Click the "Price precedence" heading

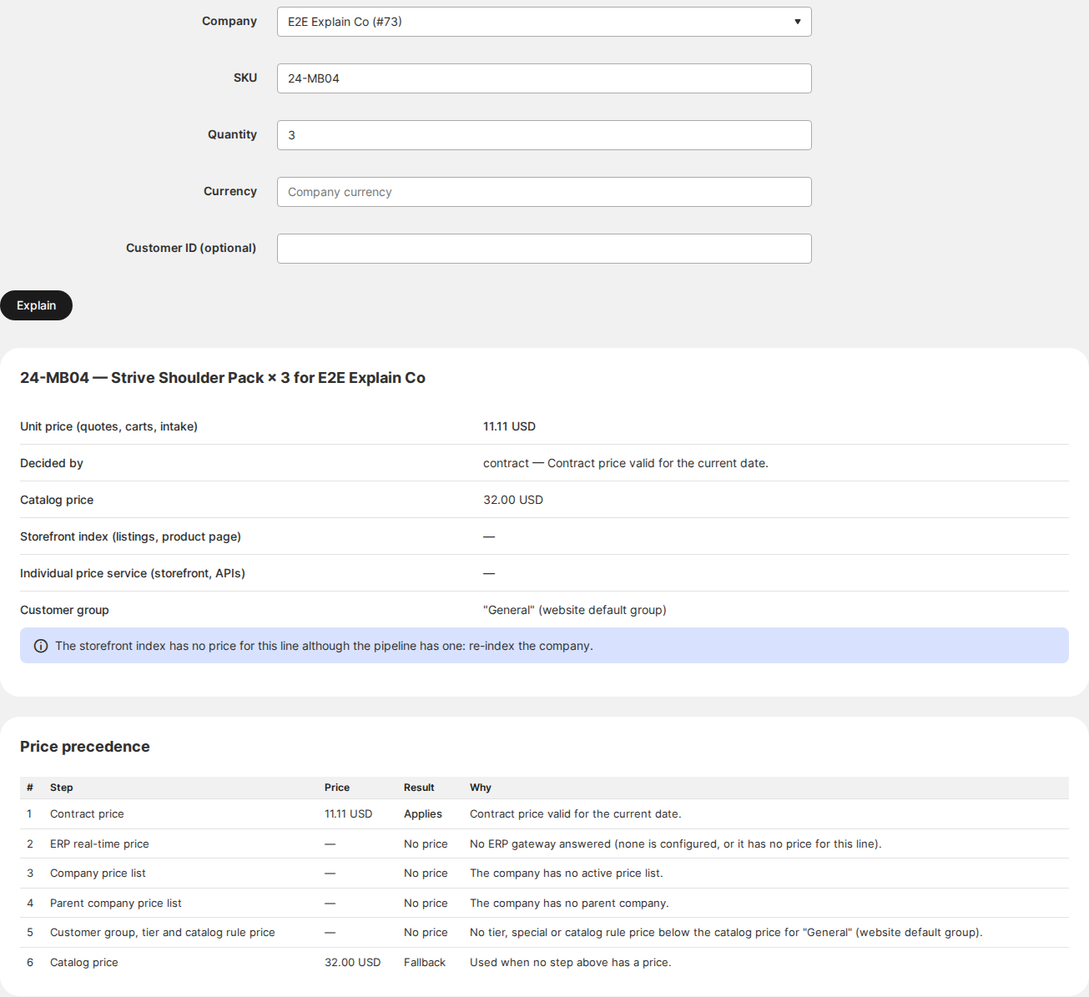(x=85, y=747)
